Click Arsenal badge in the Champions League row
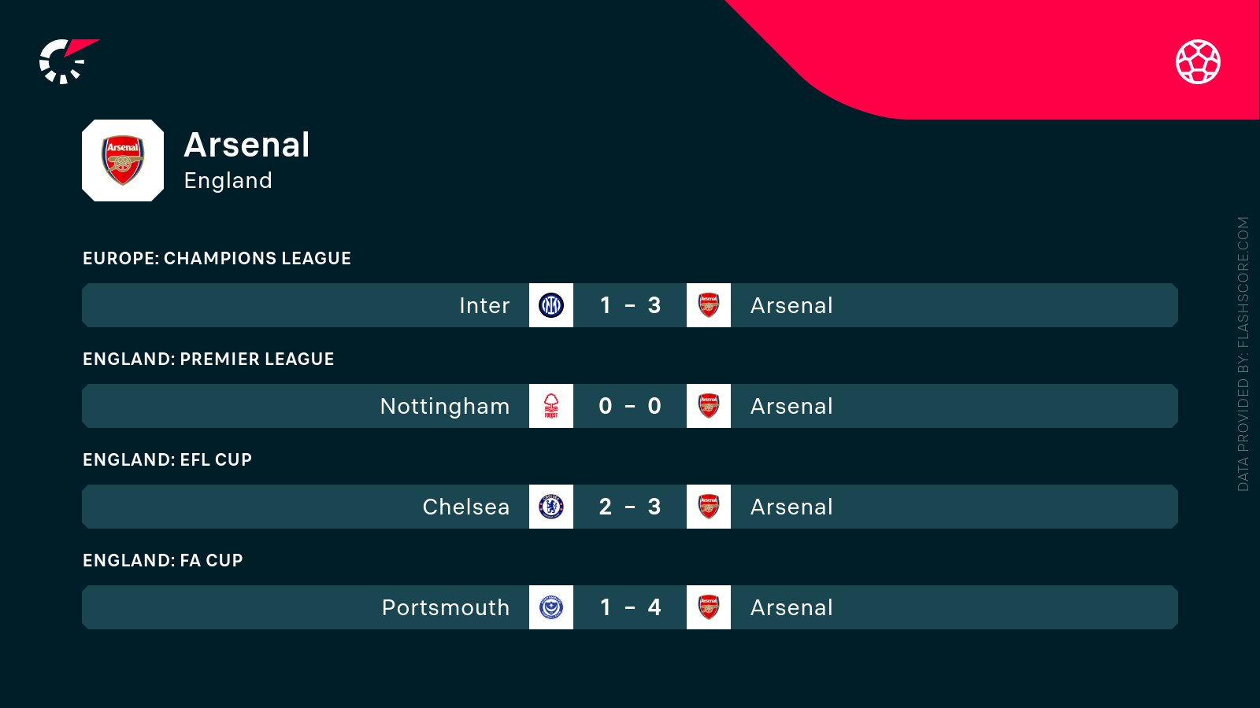 709,305
